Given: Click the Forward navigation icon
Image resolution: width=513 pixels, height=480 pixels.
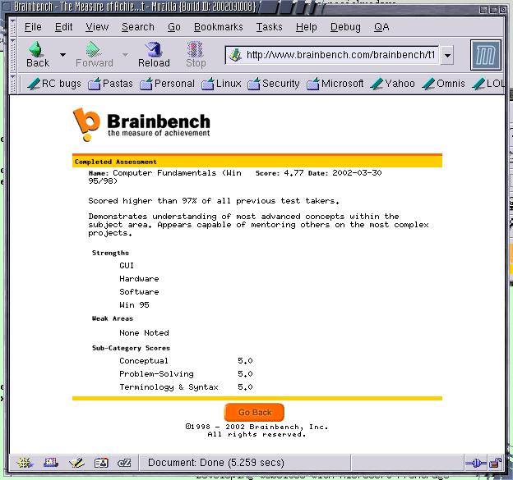Looking at the screenshot, I should point(93,49).
